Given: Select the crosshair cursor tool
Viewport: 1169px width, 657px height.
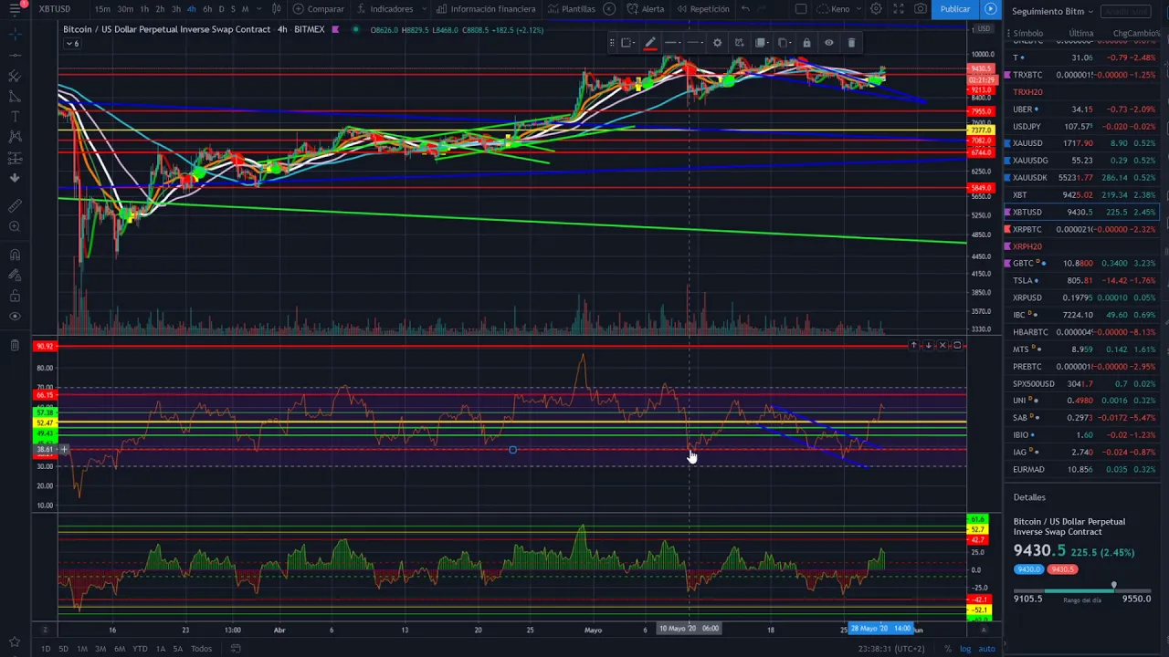Looking at the screenshot, I should tap(15, 34).
